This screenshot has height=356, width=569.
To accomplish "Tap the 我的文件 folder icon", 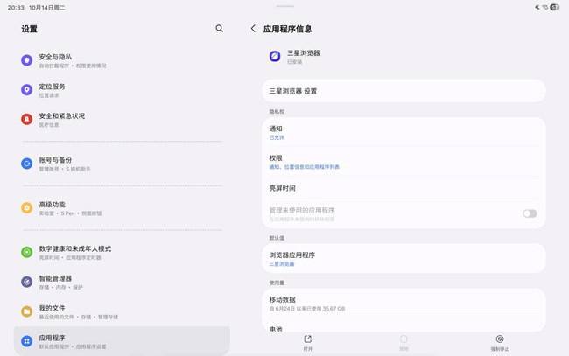I will [x=27, y=311].
